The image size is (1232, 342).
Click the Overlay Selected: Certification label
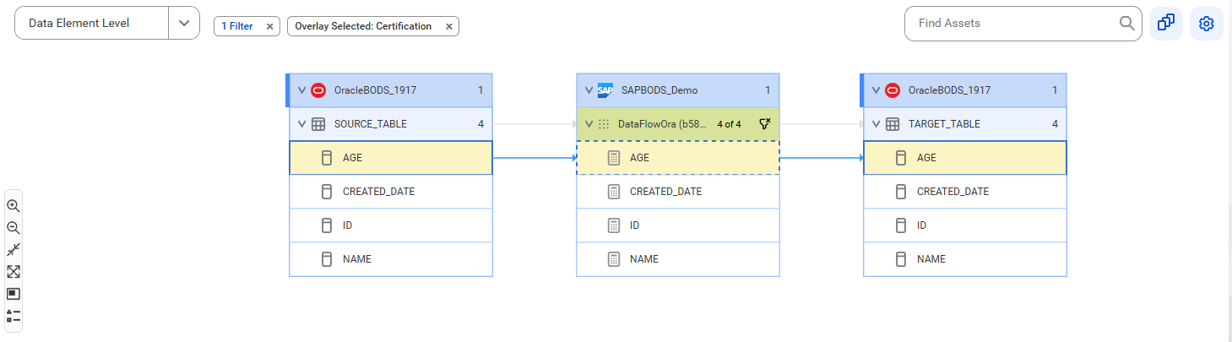click(x=363, y=26)
